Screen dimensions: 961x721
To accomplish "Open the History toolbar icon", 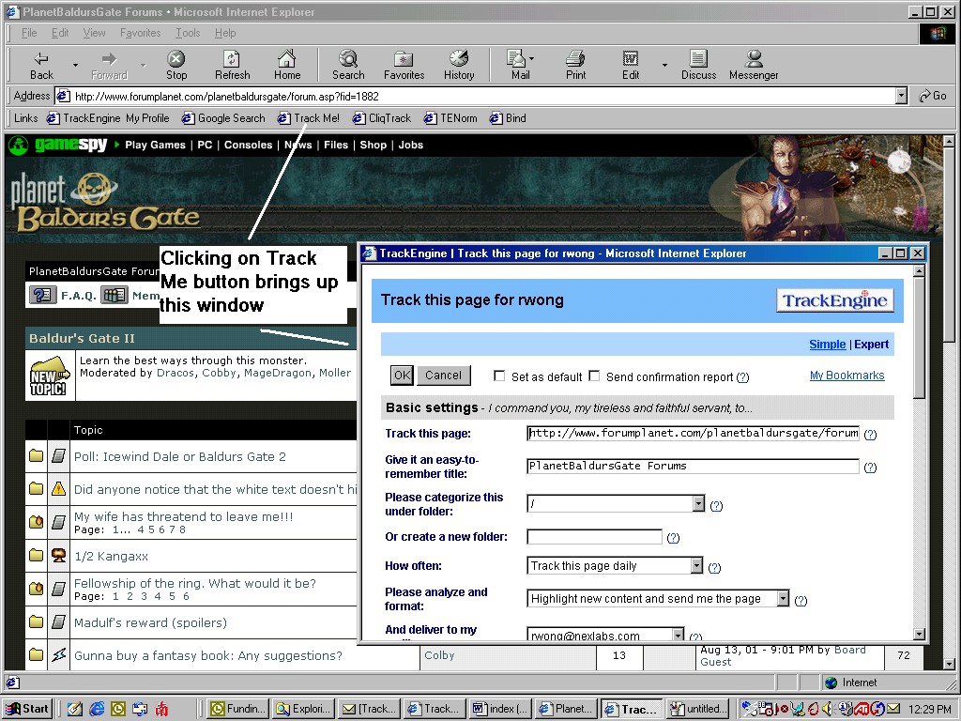I will click(459, 65).
